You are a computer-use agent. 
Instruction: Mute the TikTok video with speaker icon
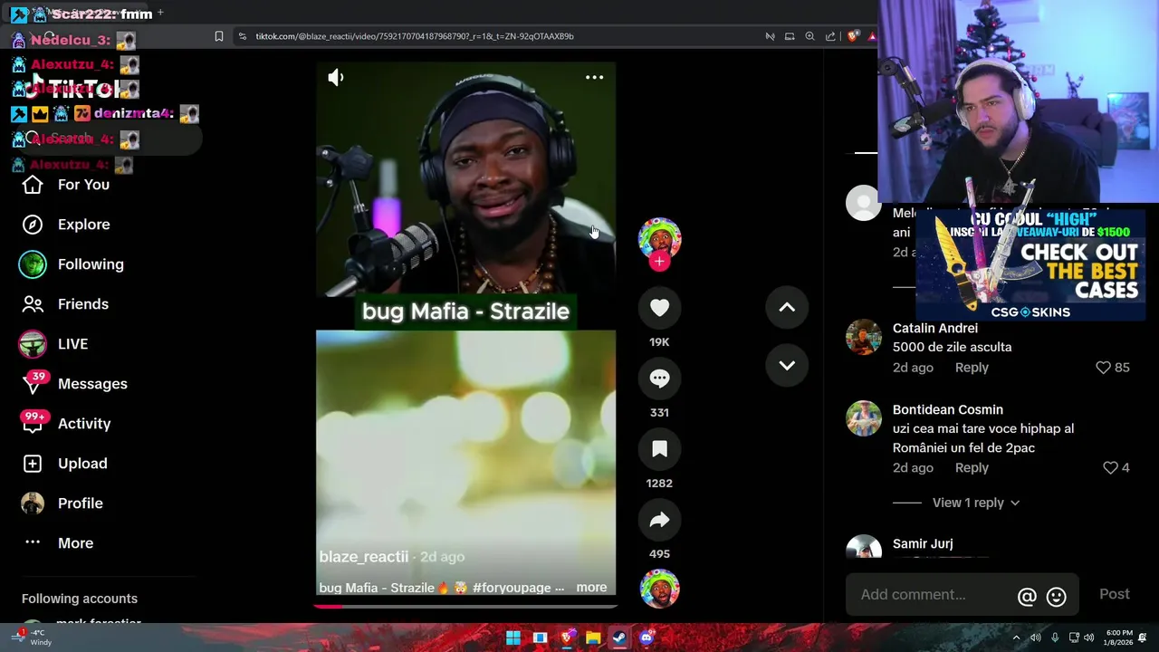[336, 78]
